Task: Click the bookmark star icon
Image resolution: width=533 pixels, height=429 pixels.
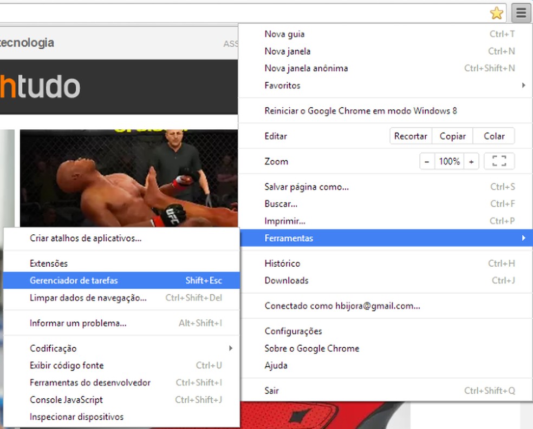Action: point(496,12)
